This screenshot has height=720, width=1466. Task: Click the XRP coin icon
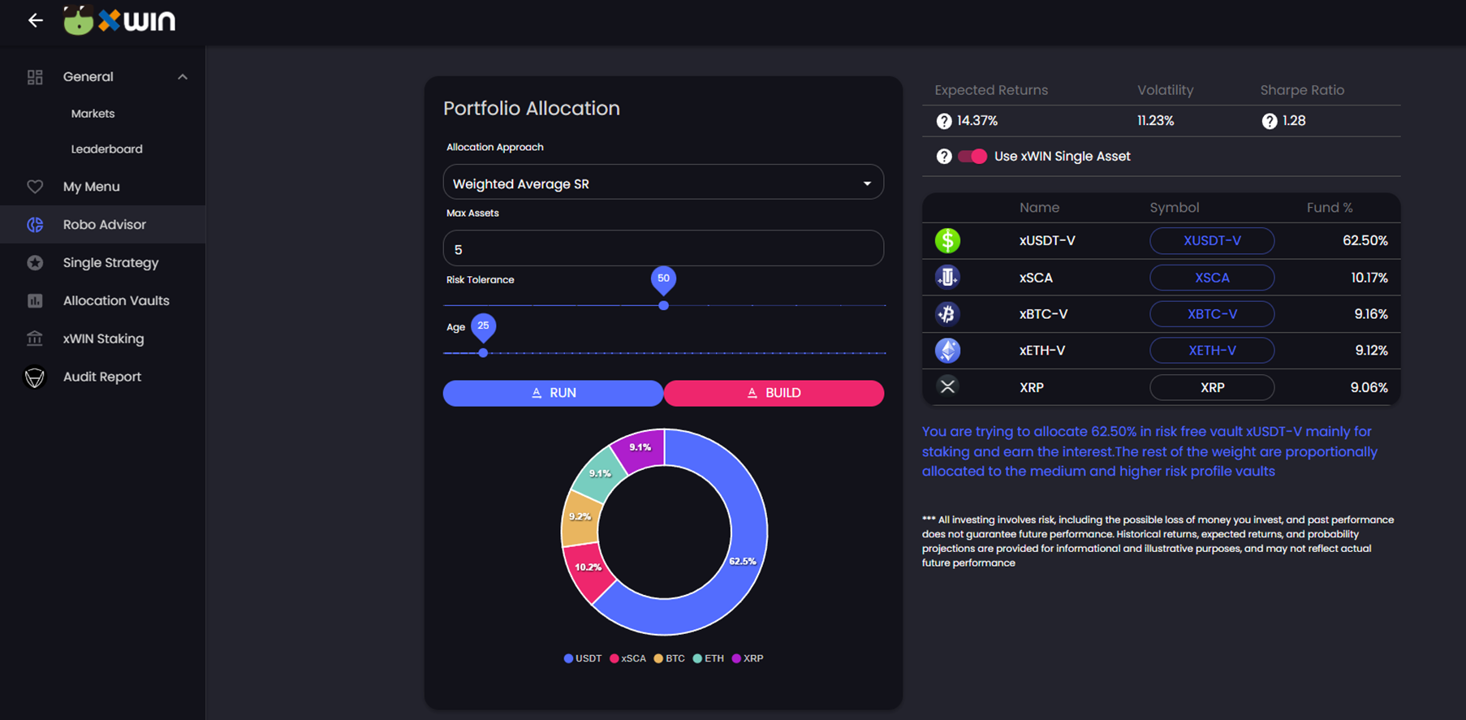coord(947,387)
